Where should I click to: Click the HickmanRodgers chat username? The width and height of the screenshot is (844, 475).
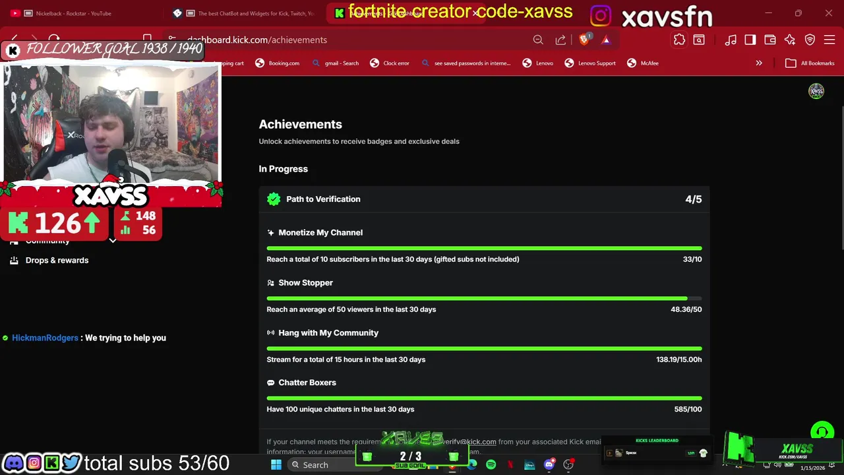[x=45, y=338]
